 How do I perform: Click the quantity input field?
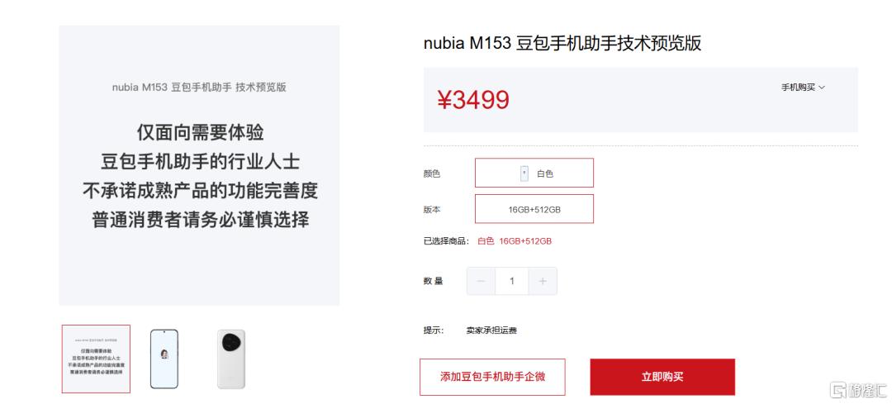point(512,281)
